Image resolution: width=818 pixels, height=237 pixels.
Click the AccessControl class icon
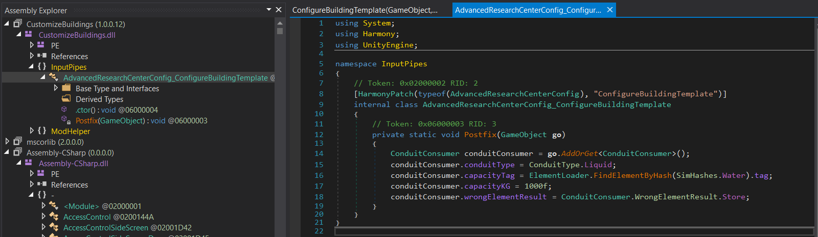point(54,217)
